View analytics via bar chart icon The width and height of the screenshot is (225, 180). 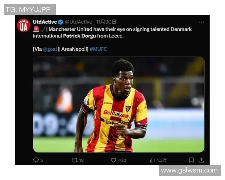(152, 160)
